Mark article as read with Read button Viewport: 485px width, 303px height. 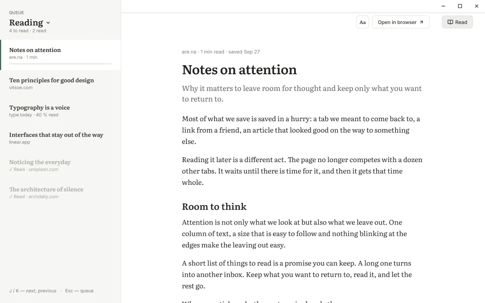pyautogui.click(x=457, y=22)
